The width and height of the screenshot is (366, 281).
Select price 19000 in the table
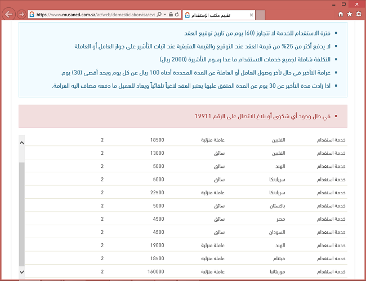point(157,246)
